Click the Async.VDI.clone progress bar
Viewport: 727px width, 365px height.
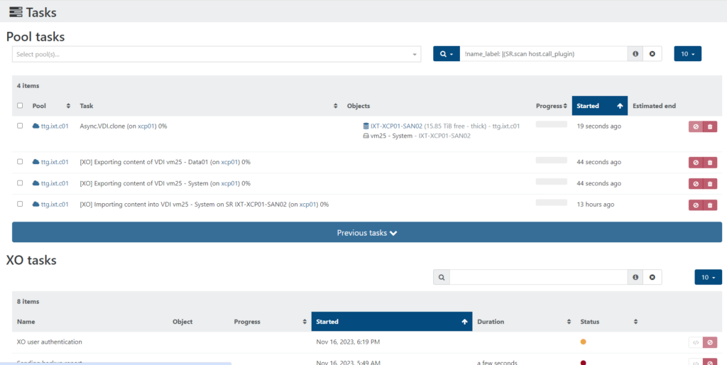pos(551,124)
